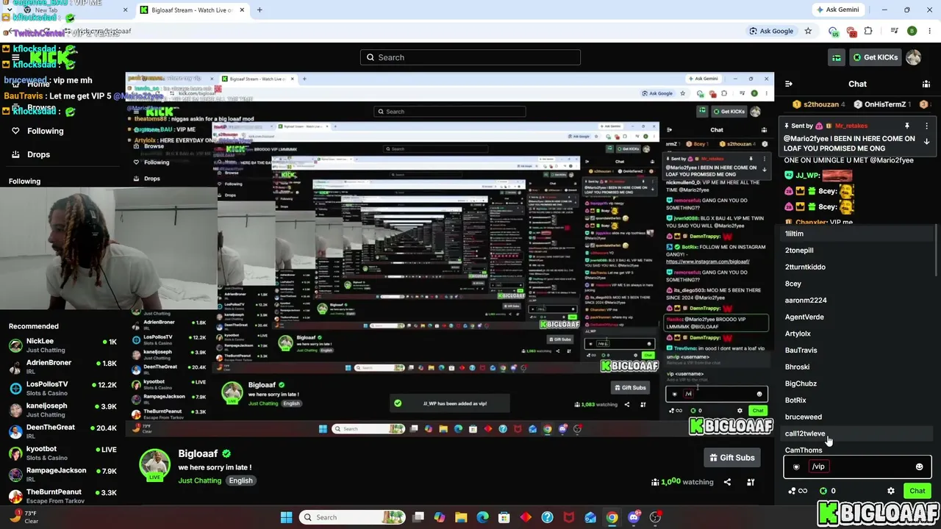Viewport: 941px width, 529px height.
Task: Select AdrienBroner recommended channel
Action: click(x=62, y=367)
